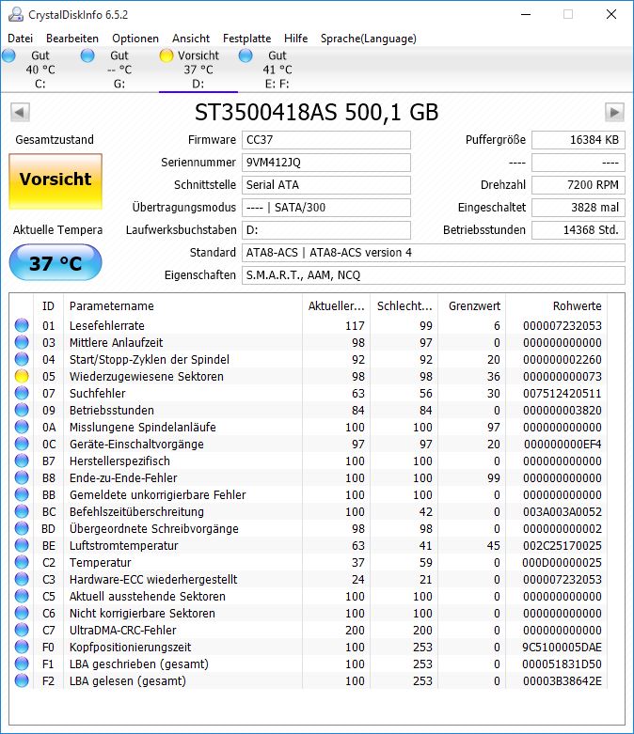Click the Puffergröße value 16384 KB
The height and width of the screenshot is (734, 634).
click(x=579, y=140)
